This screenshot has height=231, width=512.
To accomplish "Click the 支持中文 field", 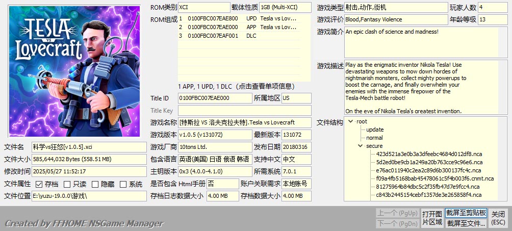I will [296, 160].
